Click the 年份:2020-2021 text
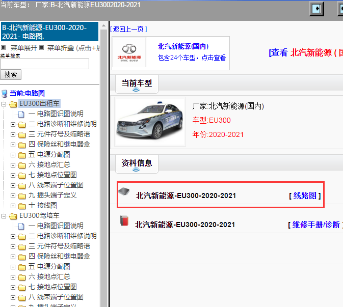This screenshot has width=343, height=307. click(218, 134)
